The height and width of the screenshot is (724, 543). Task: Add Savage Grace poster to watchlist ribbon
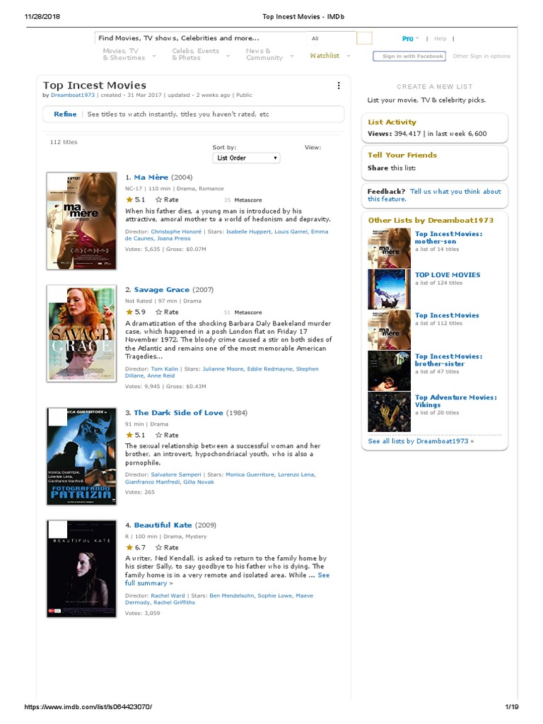[57, 295]
